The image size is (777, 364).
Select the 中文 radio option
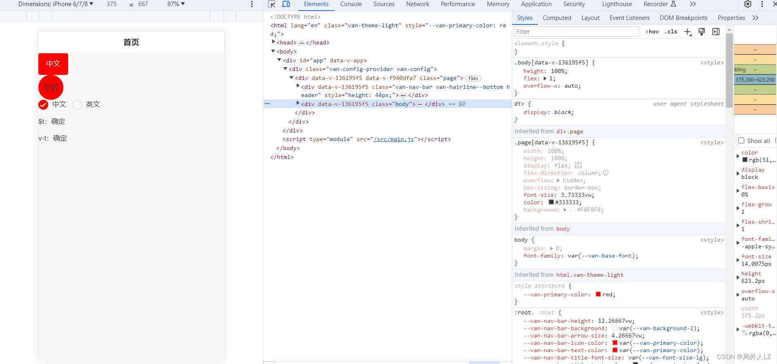43,105
